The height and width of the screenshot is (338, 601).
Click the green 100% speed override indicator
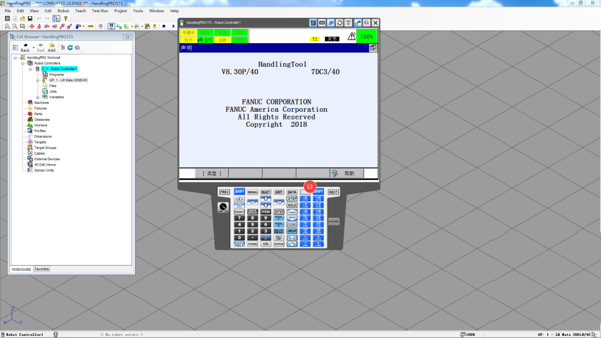tap(367, 36)
